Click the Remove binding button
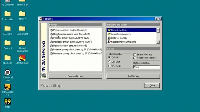 point(75,76)
